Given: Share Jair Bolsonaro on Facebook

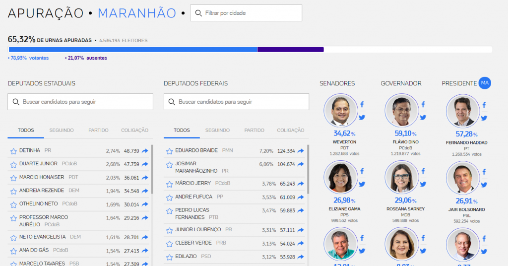Looking at the screenshot, I should tap(484, 172).
